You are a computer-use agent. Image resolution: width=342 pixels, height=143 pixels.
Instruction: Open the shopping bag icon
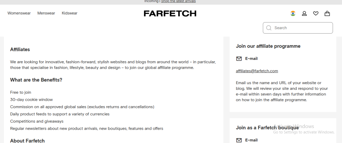tap(327, 14)
